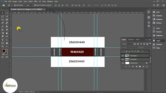Hide the Rectangle 2 layer

coord(123,56)
